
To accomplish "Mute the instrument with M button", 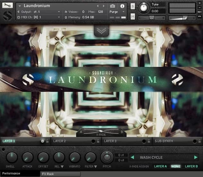I will tap(133, 17).
